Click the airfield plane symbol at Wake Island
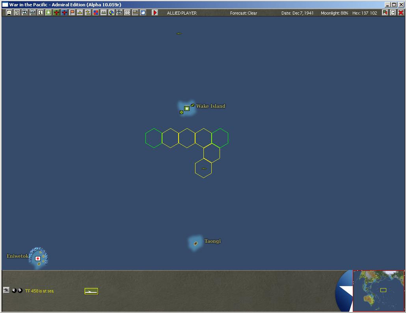The width and height of the screenshot is (406, 313). click(x=193, y=105)
